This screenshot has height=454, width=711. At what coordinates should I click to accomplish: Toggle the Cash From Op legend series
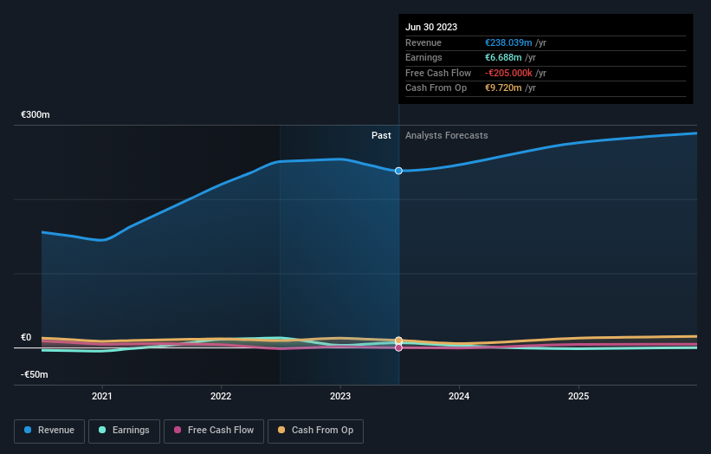pos(315,431)
